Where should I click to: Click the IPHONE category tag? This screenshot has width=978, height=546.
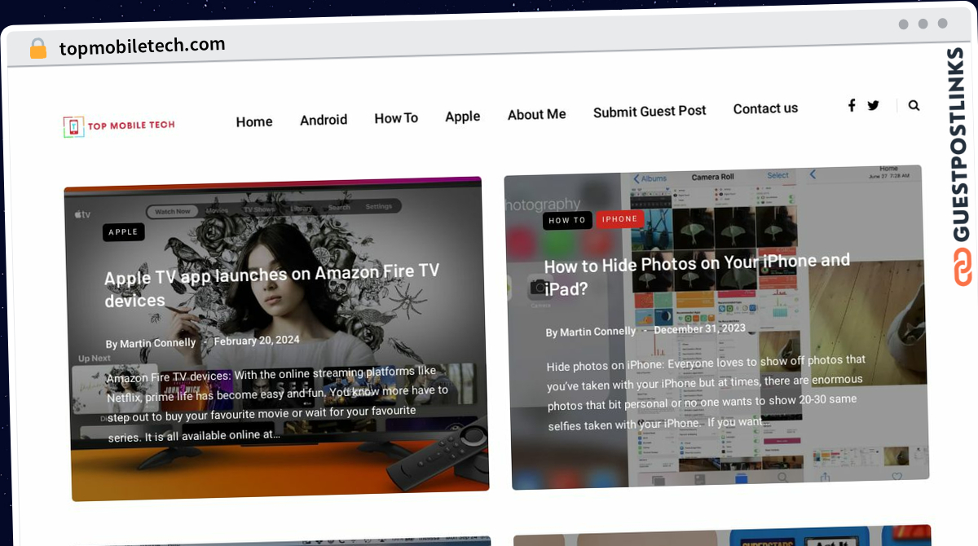[620, 218]
